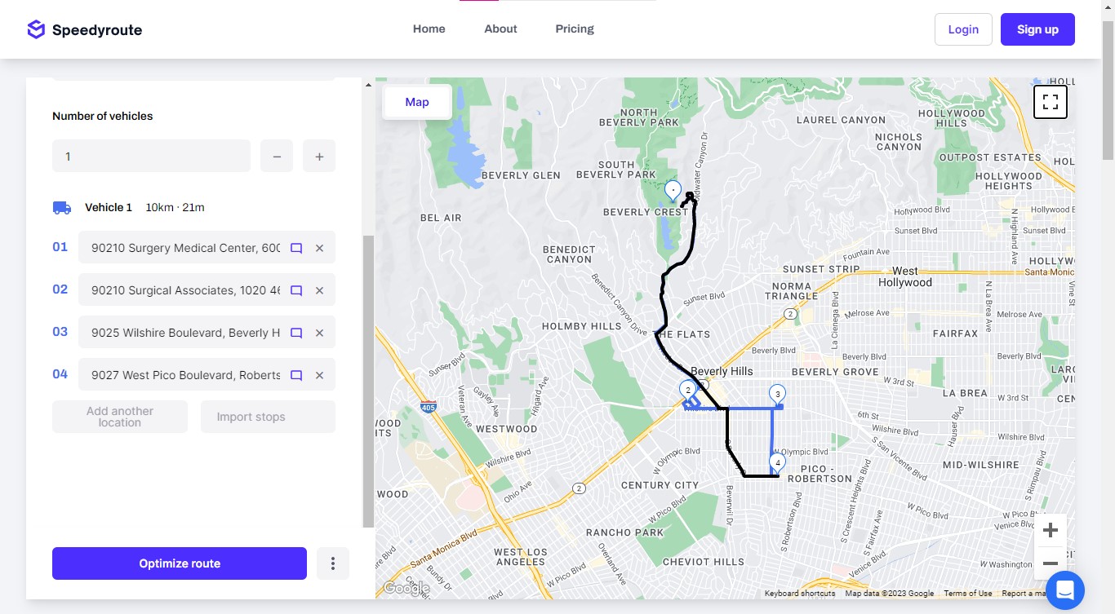Select map marker 4 near Pico-Robertson
1115x614 pixels.
click(x=777, y=462)
